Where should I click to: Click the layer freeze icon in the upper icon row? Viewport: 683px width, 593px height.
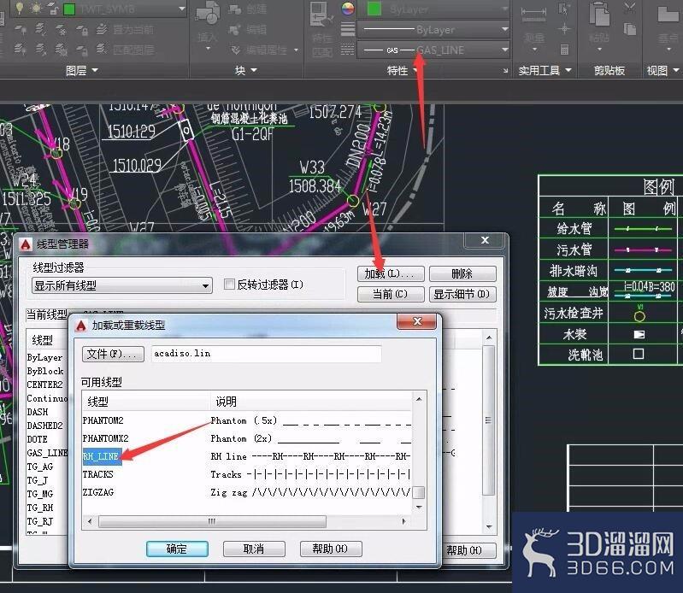coord(62,29)
